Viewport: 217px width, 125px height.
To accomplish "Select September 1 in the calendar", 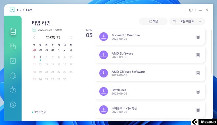I will 59,50.
